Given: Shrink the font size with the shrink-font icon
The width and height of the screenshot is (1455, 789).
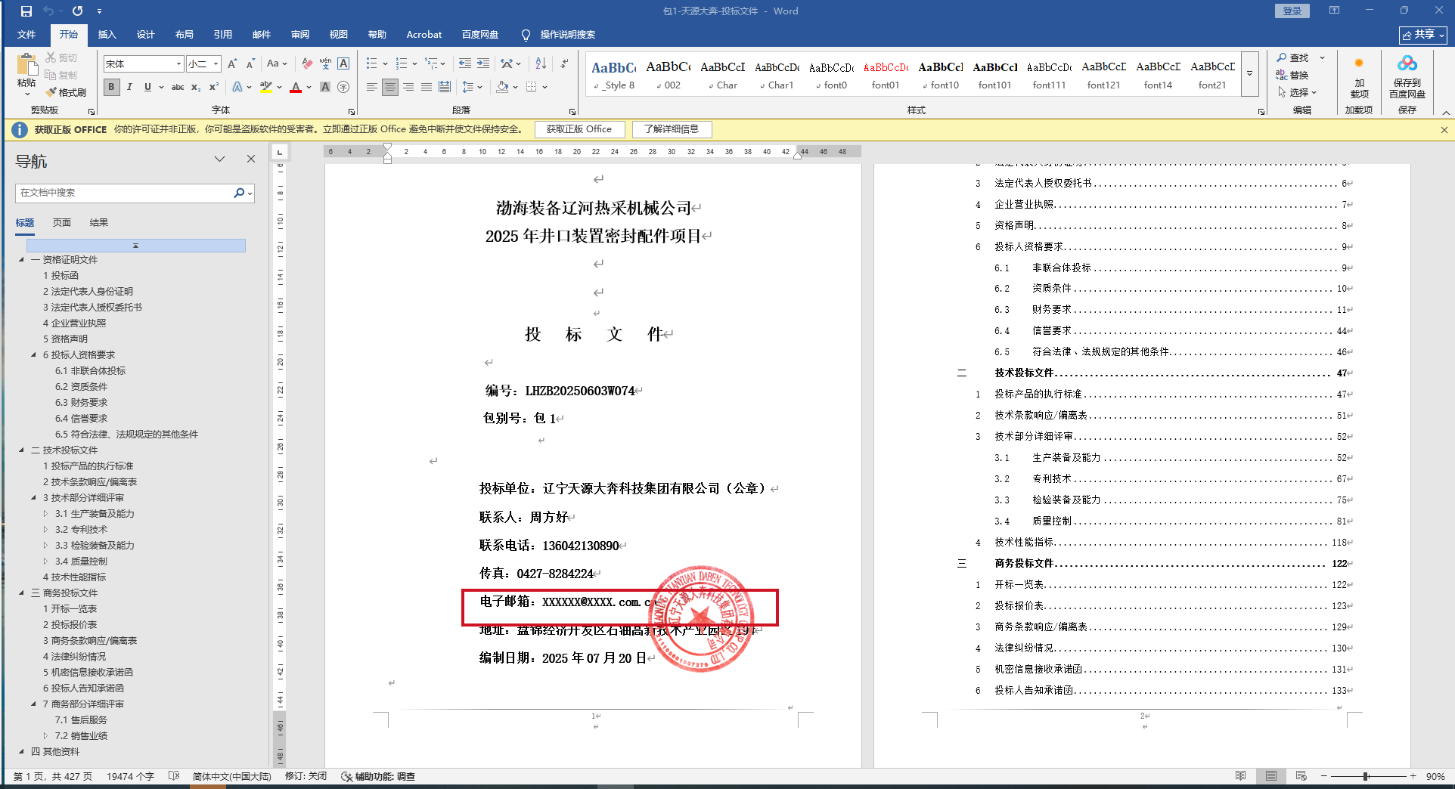Looking at the screenshot, I should point(250,63).
